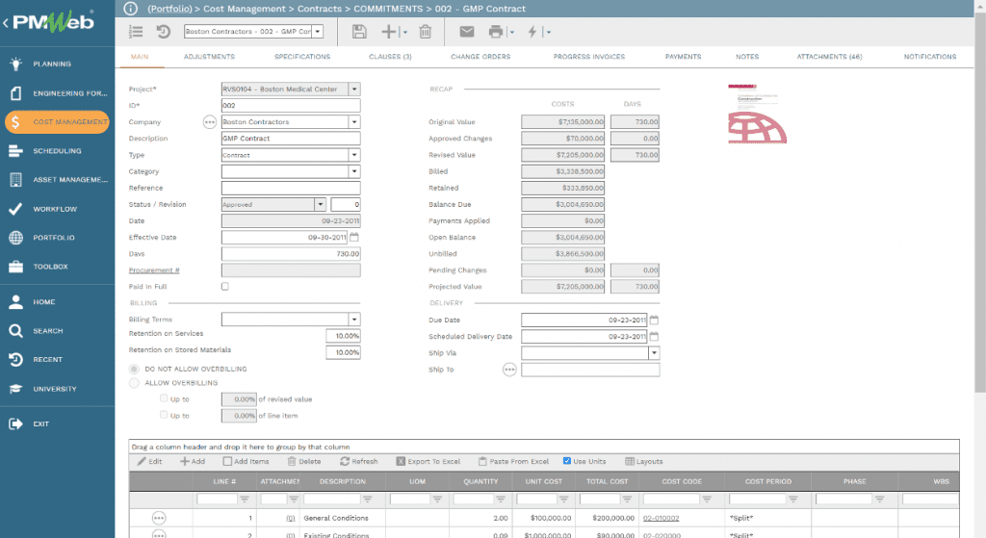Expand the Project dropdown
The width and height of the screenshot is (986, 538).
click(354, 90)
